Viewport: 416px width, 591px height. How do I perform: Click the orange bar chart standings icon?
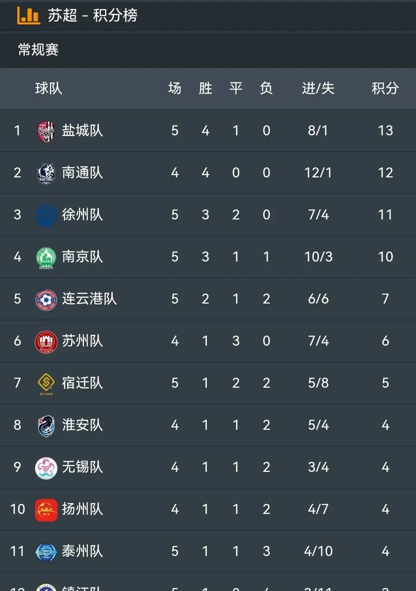click(x=28, y=15)
